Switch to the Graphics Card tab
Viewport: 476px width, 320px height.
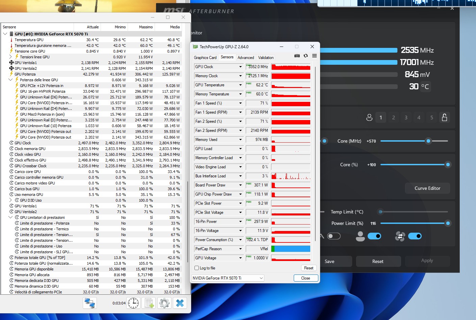(205, 58)
